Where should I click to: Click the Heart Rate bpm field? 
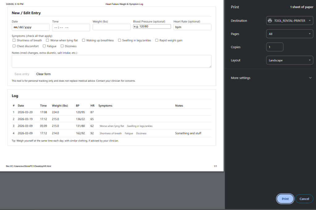(x=193, y=27)
